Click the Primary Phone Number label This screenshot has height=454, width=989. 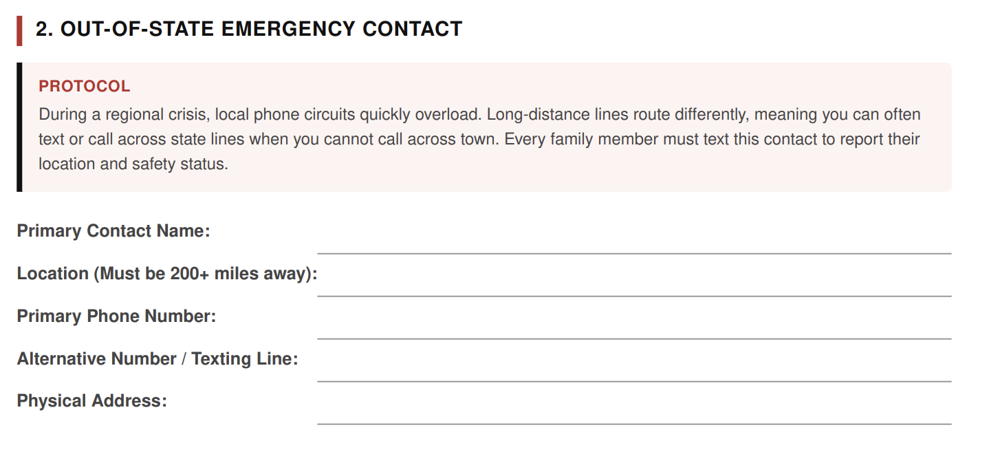point(116,316)
